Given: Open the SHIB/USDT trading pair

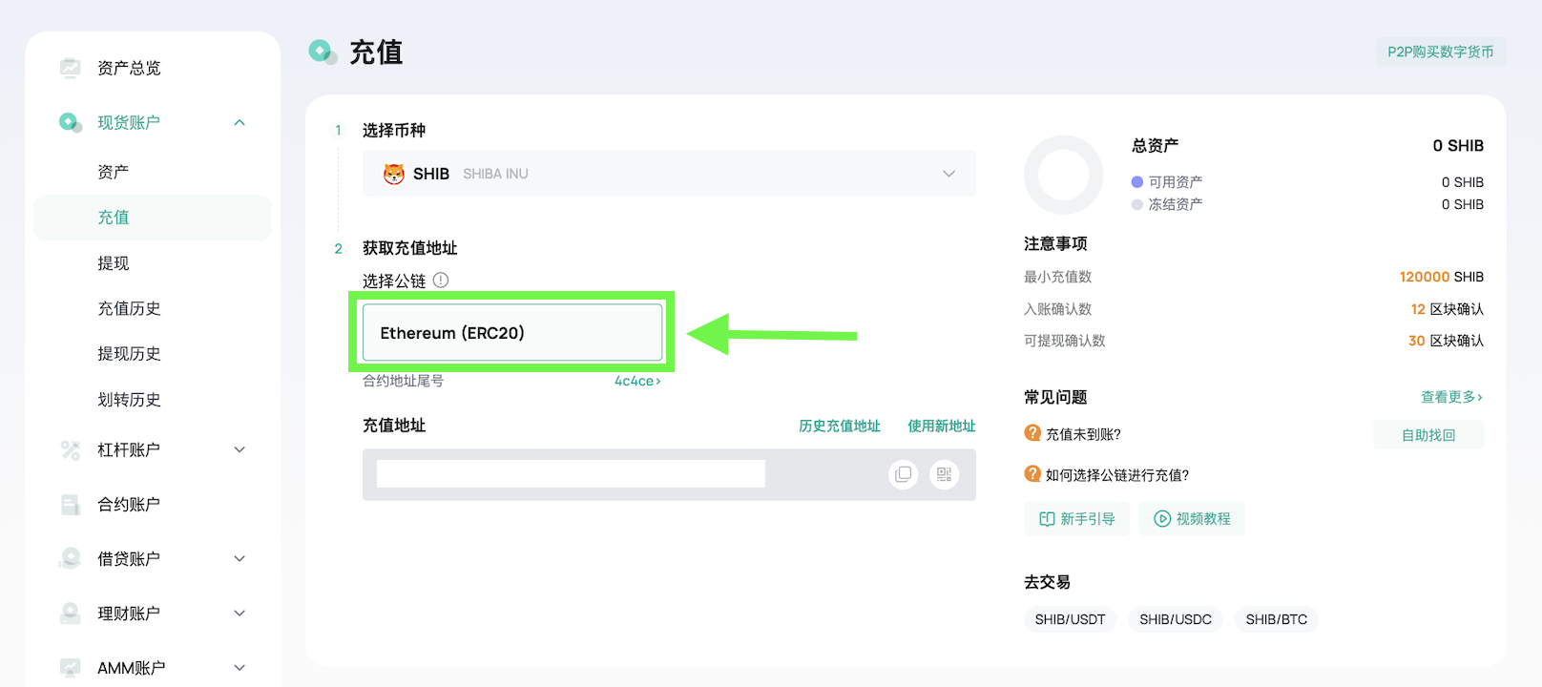Looking at the screenshot, I should point(1070,619).
